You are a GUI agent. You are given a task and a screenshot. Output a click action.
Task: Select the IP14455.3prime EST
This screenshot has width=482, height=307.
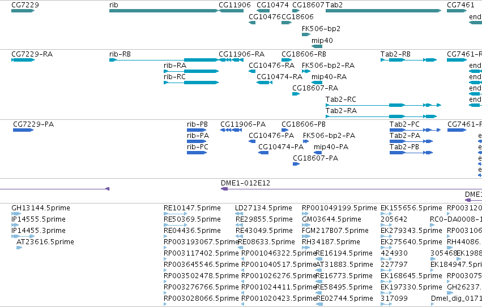23,236
